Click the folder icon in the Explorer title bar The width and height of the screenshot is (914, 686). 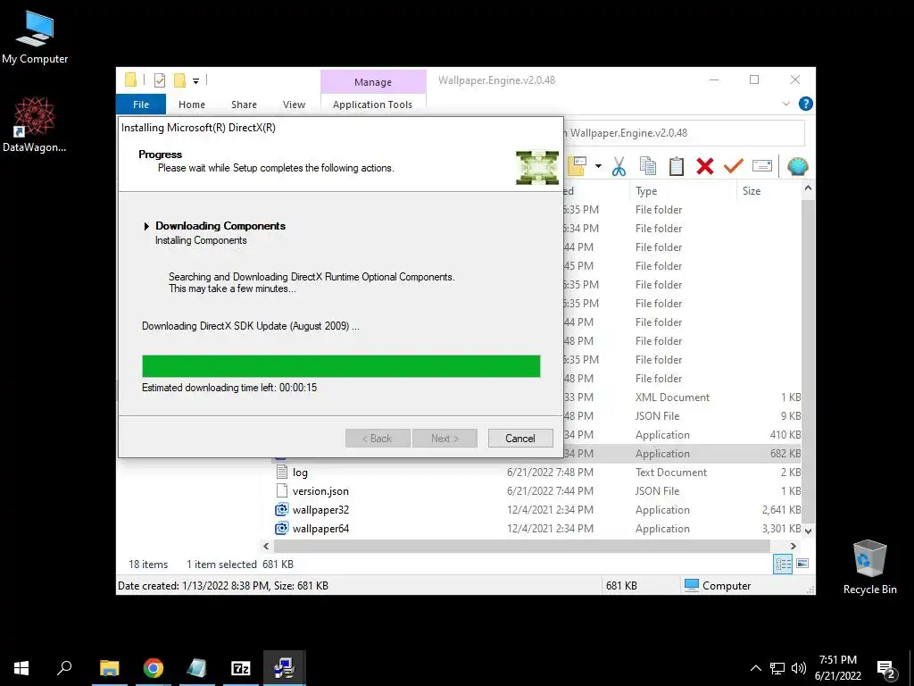(x=130, y=79)
